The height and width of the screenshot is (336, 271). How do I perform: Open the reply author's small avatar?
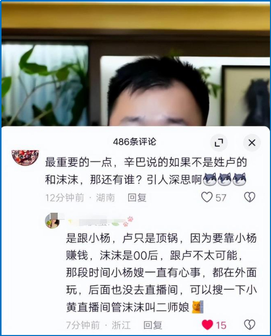52,221
